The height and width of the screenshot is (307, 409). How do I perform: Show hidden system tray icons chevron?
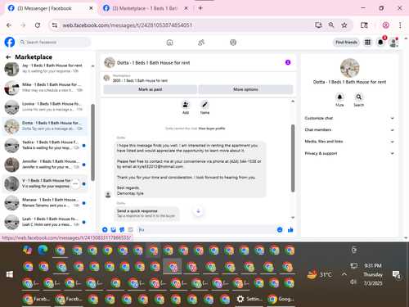(x=344, y=274)
